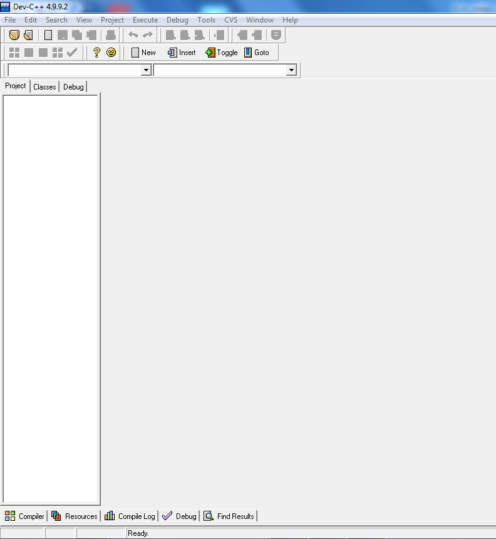The width and height of the screenshot is (496, 539).
Task: Expand the right-hand function combo box arrow
Action: pyautogui.click(x=291, y=70)
